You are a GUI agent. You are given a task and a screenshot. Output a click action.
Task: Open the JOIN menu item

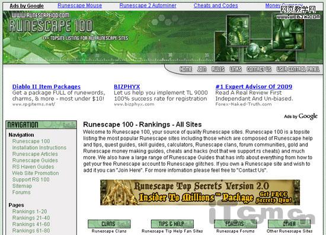pos(202,69)
